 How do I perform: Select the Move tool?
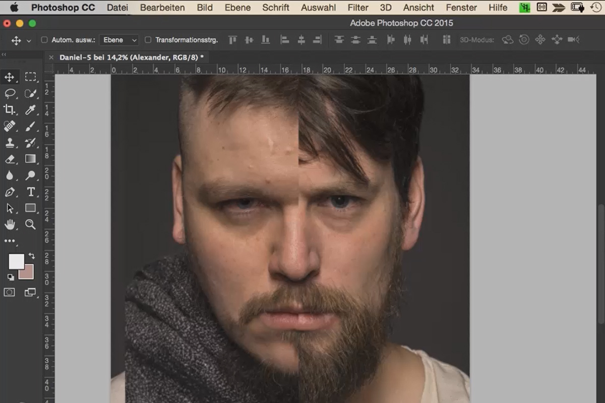(x=11, y=77)
